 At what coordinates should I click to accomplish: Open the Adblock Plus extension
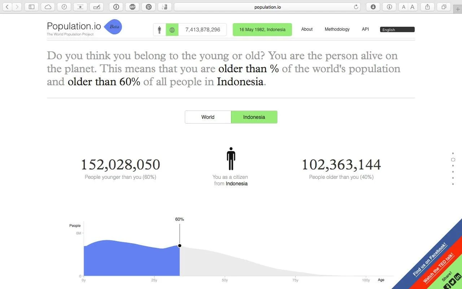(132, 7)
